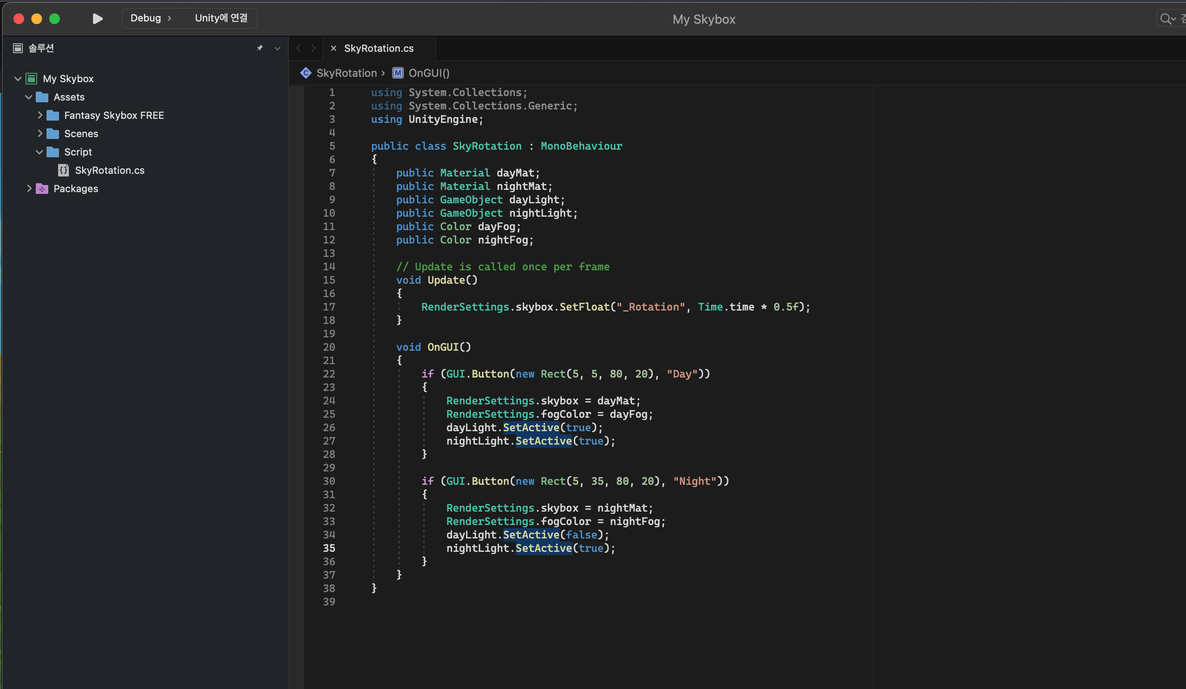Viewport: 1186px width, 689px height.
Task: Click the OnGUI method breadcrumb icon
Action: click(398, 73)
